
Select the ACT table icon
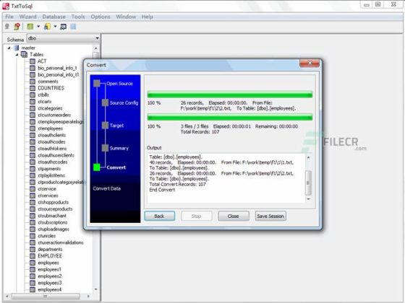pos(33,61)
